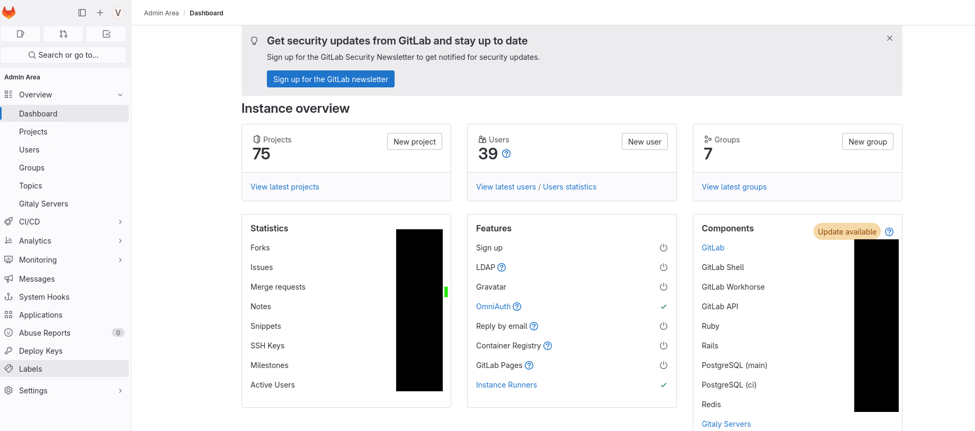The image size is (975, 431).
Task: Open the Users statistics link
Action: 569,187
